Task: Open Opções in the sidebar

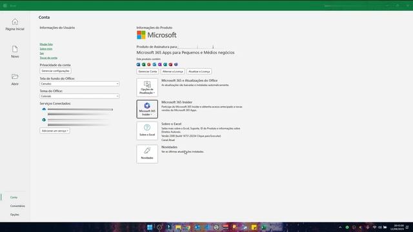Action: click(14, 215)
